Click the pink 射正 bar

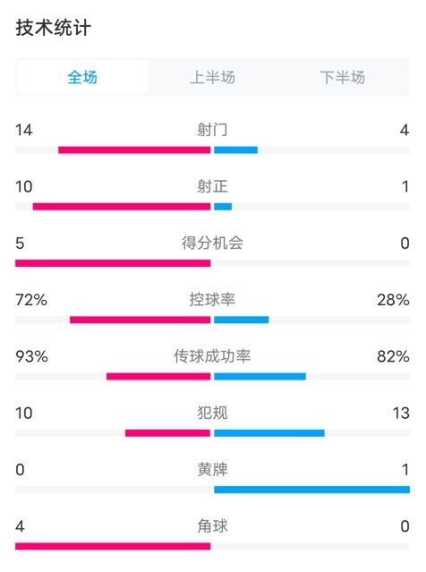122,207
